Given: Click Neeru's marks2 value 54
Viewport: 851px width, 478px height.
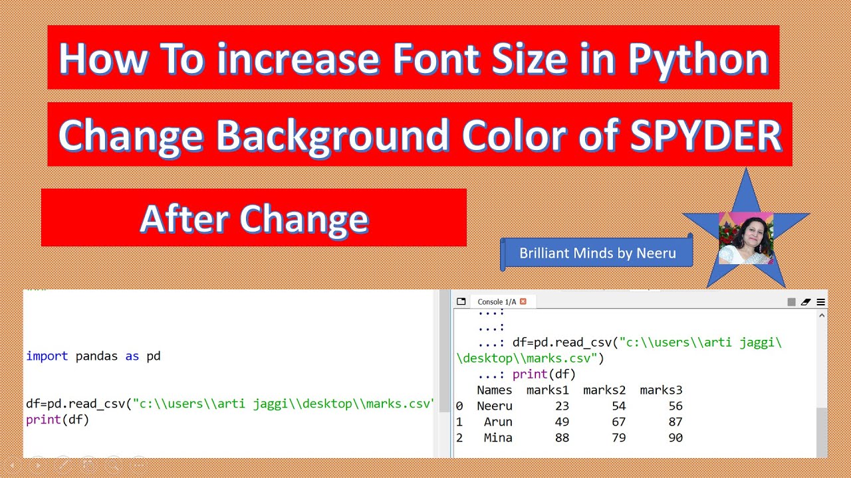Looking at the screenshot, I should click(x=618, y=406).
